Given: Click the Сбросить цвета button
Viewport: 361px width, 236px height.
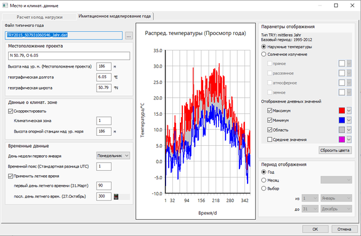Looking at the screenshot, I should (335, 150).
